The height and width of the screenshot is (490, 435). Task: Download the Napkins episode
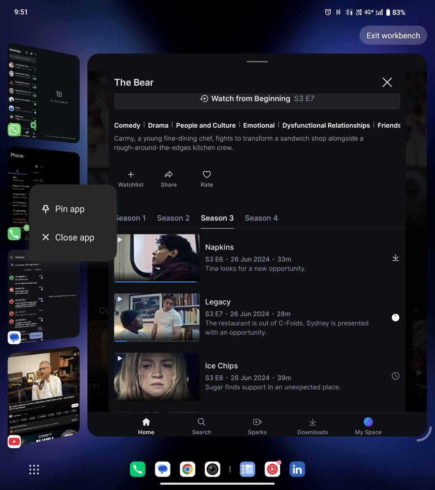(x=395, y=258)
